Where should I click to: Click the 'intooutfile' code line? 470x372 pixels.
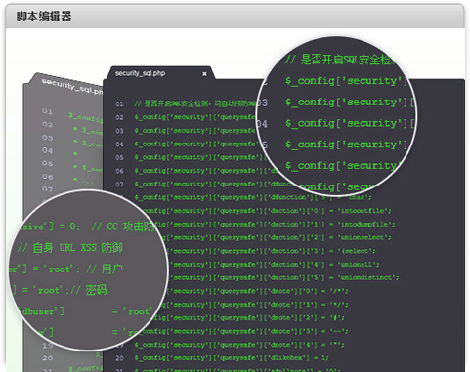(x=267, y=211)
